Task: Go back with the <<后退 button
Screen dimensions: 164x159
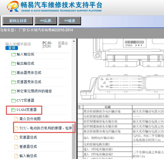Action: (x=46, y=21)
